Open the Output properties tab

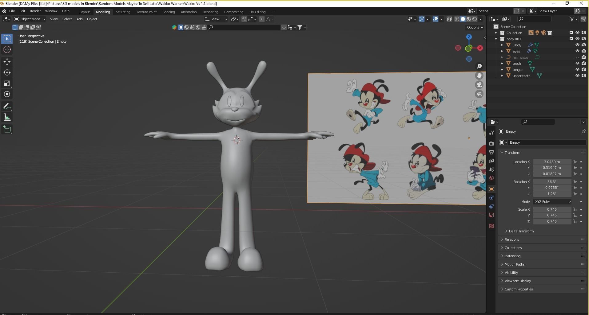491,152
